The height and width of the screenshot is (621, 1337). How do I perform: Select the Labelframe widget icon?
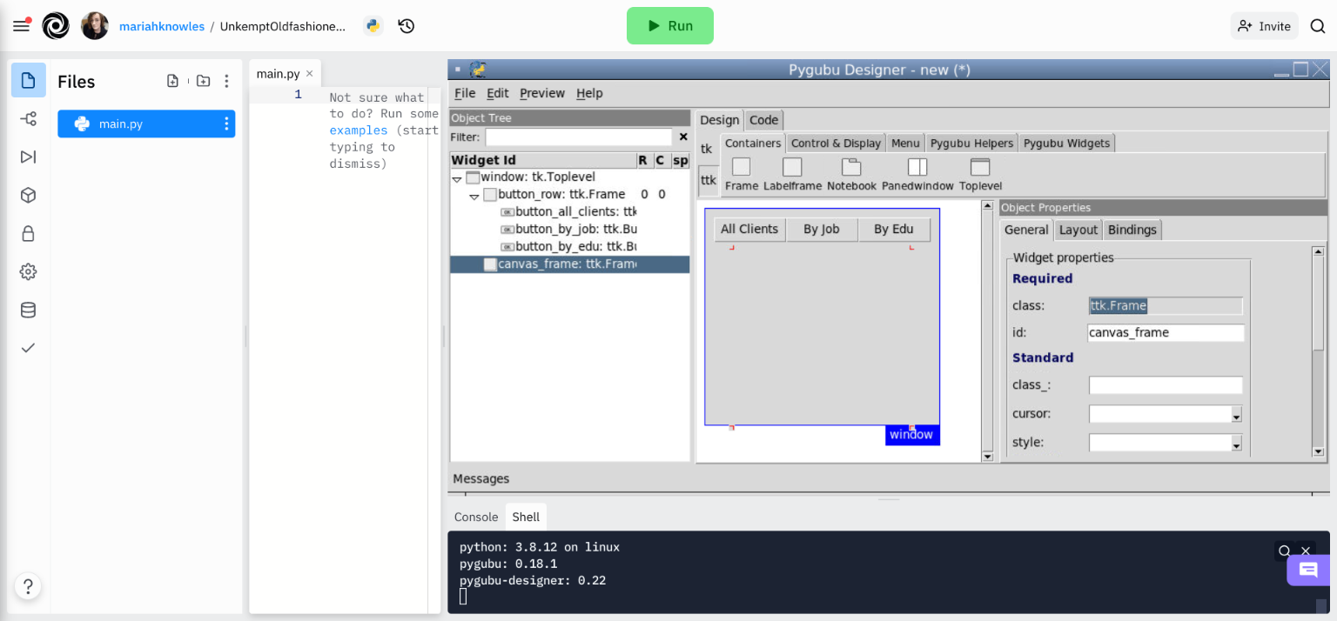[x=791, y=167]
